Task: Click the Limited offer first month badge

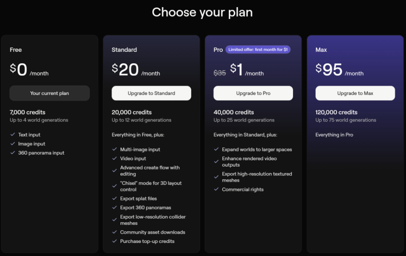Action: point(258,50)
